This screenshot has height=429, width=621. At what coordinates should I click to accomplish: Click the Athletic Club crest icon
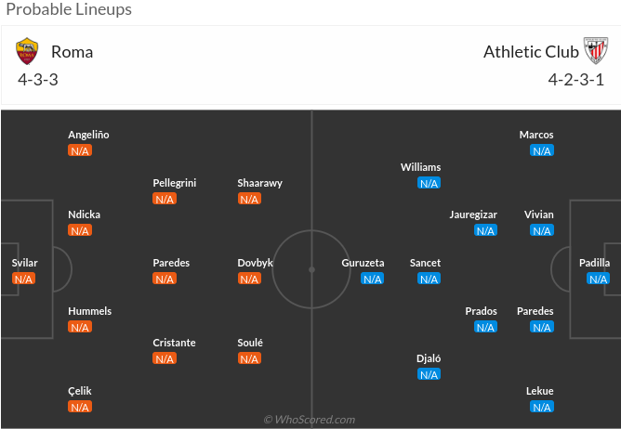point(595,51)
